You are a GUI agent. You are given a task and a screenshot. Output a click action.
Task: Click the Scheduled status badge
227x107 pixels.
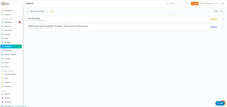pyautogui.click(x=213, y=27)
